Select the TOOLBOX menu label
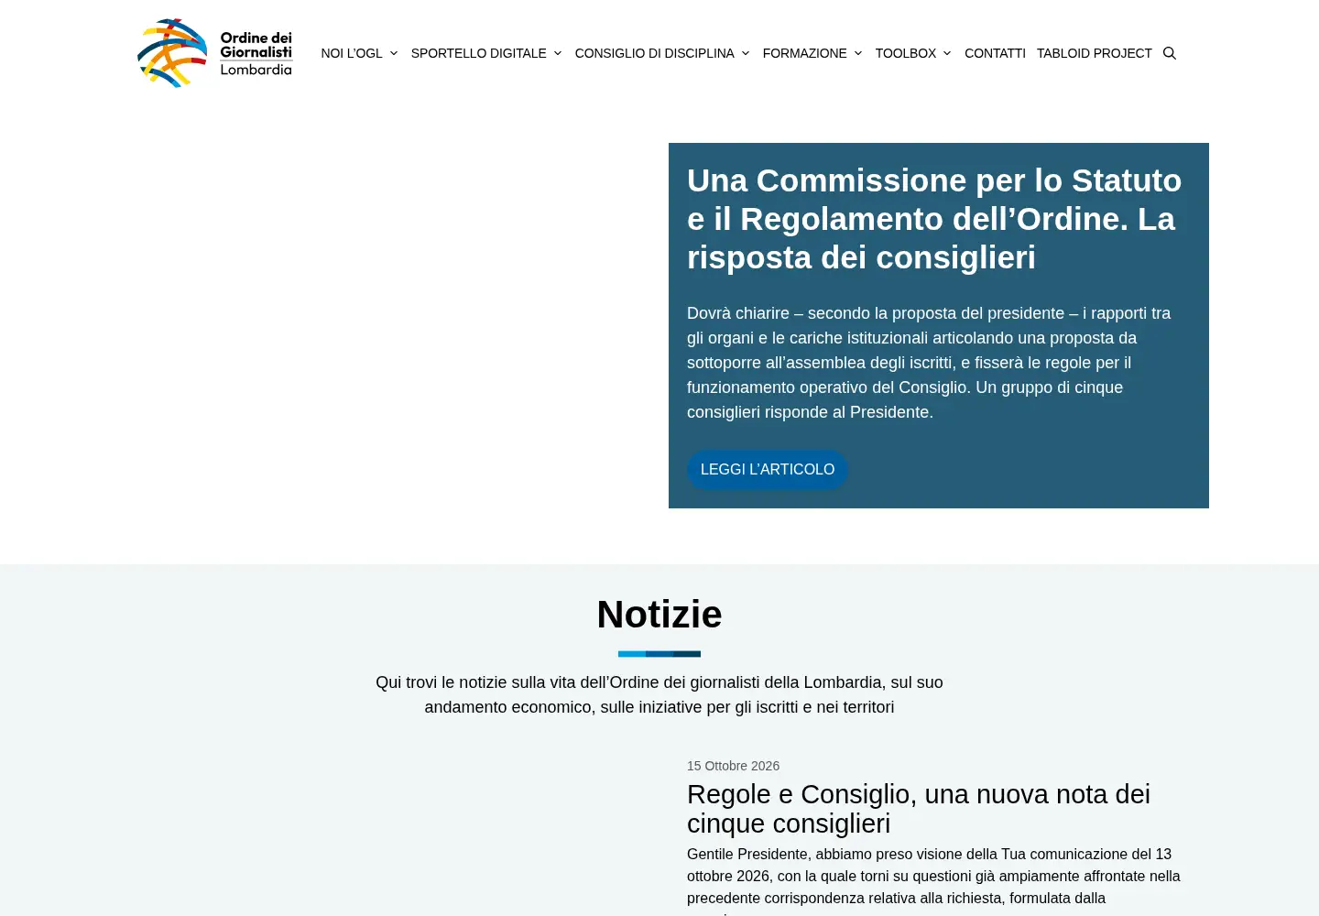 [x=906, y=53]
